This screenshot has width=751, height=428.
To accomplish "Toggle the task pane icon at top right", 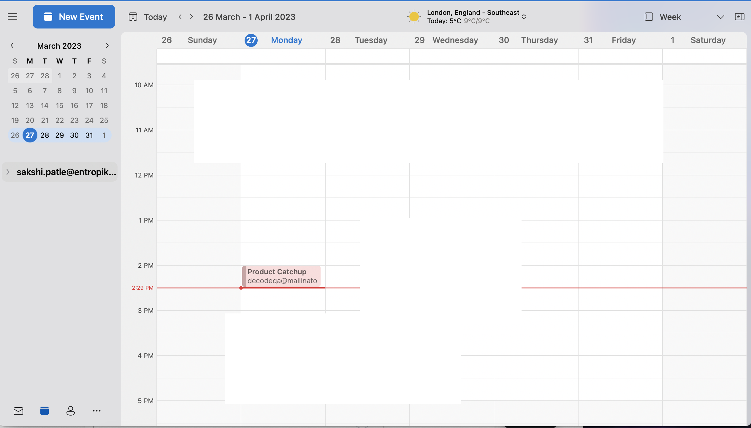I will [739, 17].
